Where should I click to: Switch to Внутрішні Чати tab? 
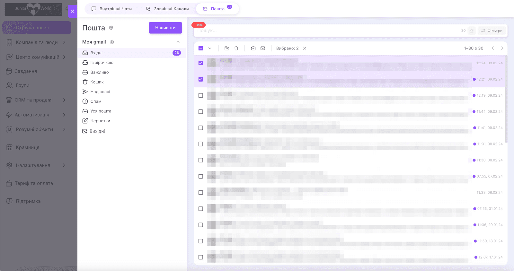click(x=112, y=9)
